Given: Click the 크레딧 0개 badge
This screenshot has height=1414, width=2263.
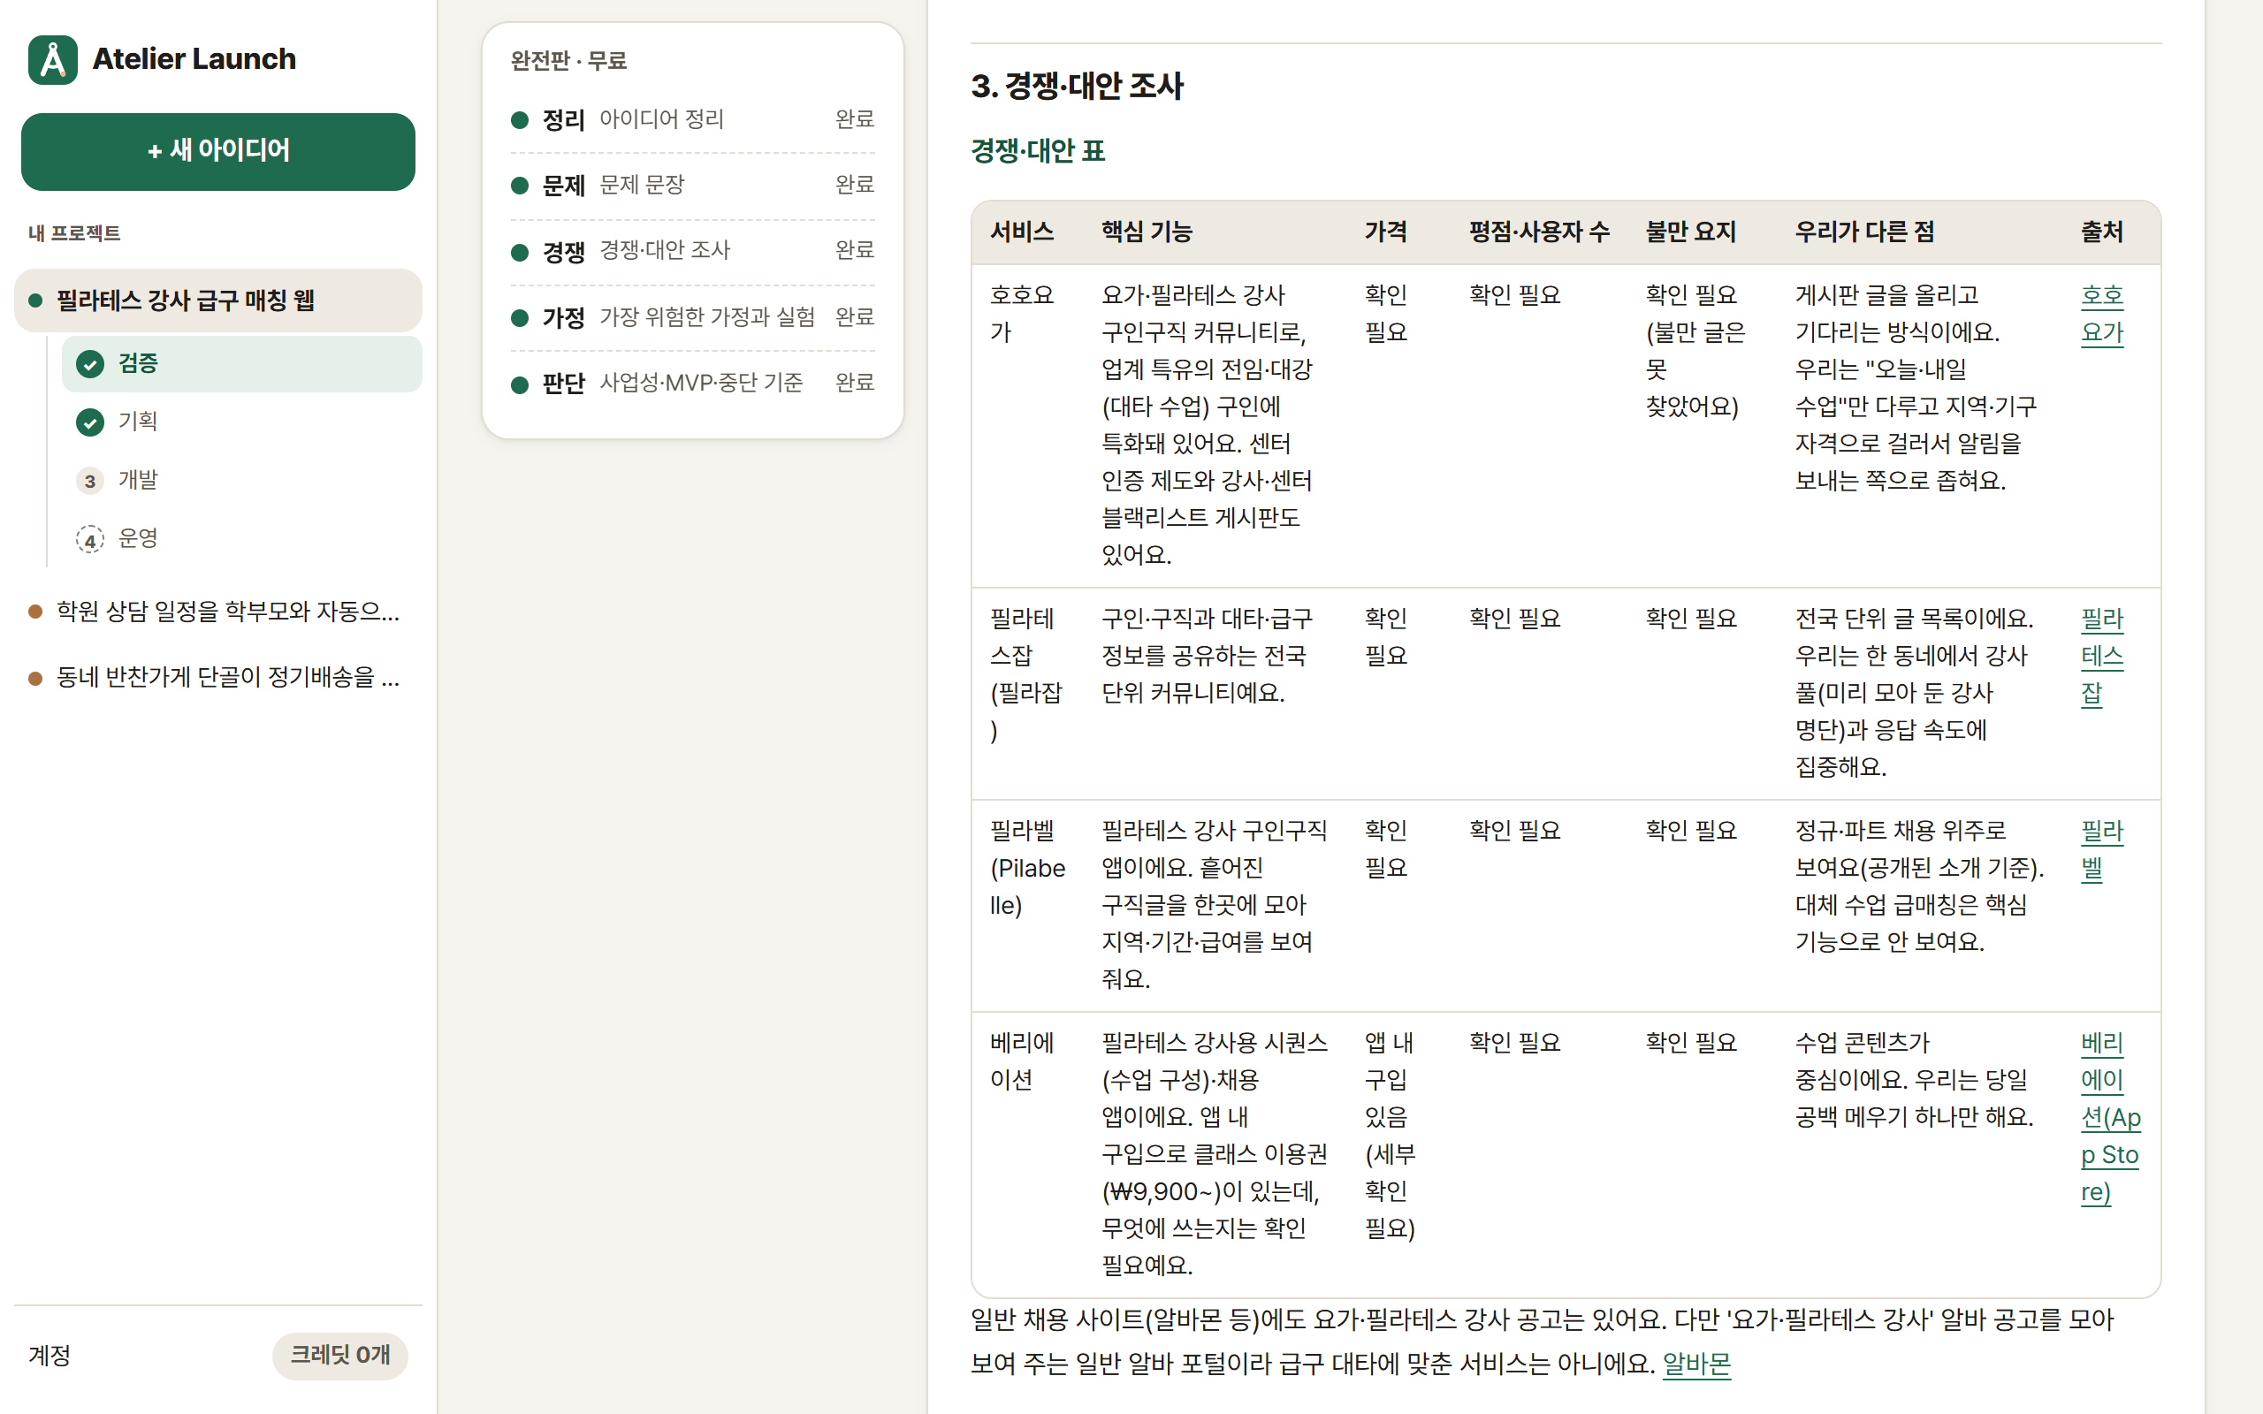Looking at the screenshot, I should tap(339, 1355).
